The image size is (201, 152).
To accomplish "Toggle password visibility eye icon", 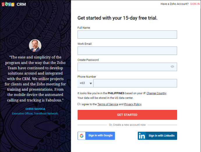I will click(x=172, y=67).
